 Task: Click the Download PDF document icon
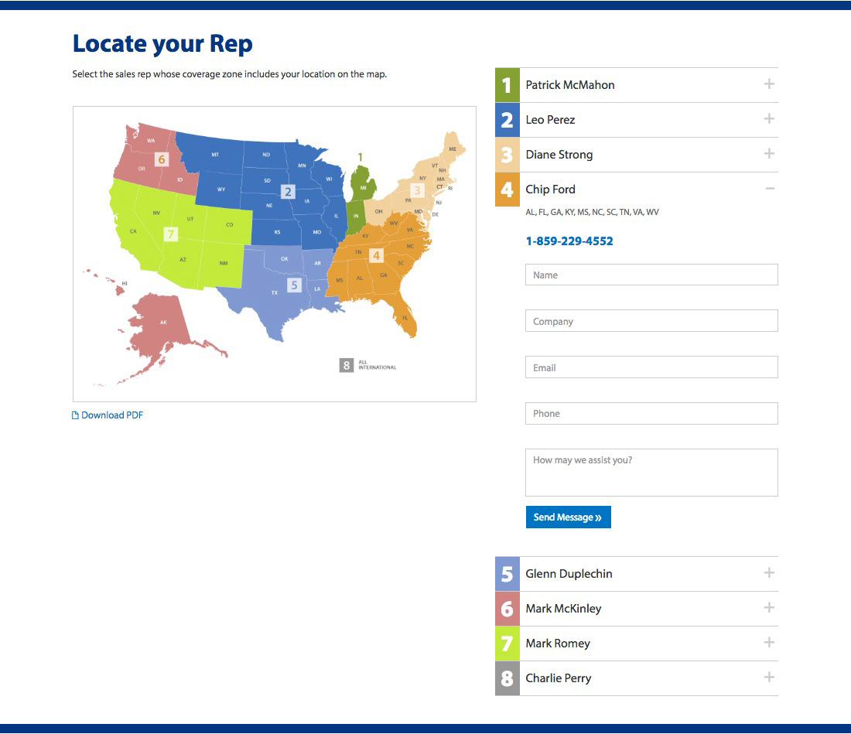tap(75, 415)
